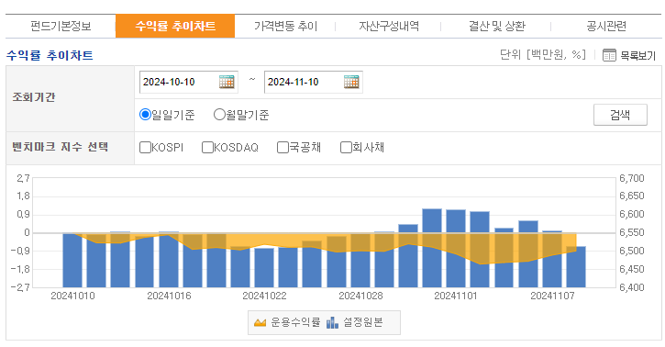Screen dimensions: 665x347
Task: Click the 목록보기 link text
Action: pyautogui.click(x=637, y=56)
